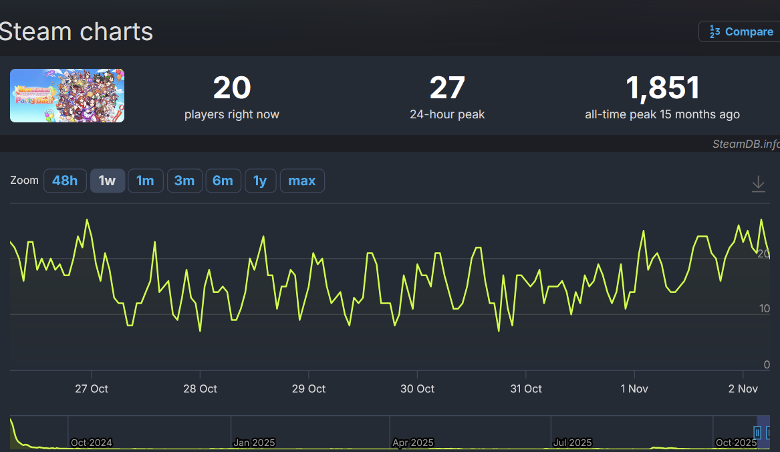Click the 28 Oct axis label
Screen dimensions: 780x452
pos(200,388)
